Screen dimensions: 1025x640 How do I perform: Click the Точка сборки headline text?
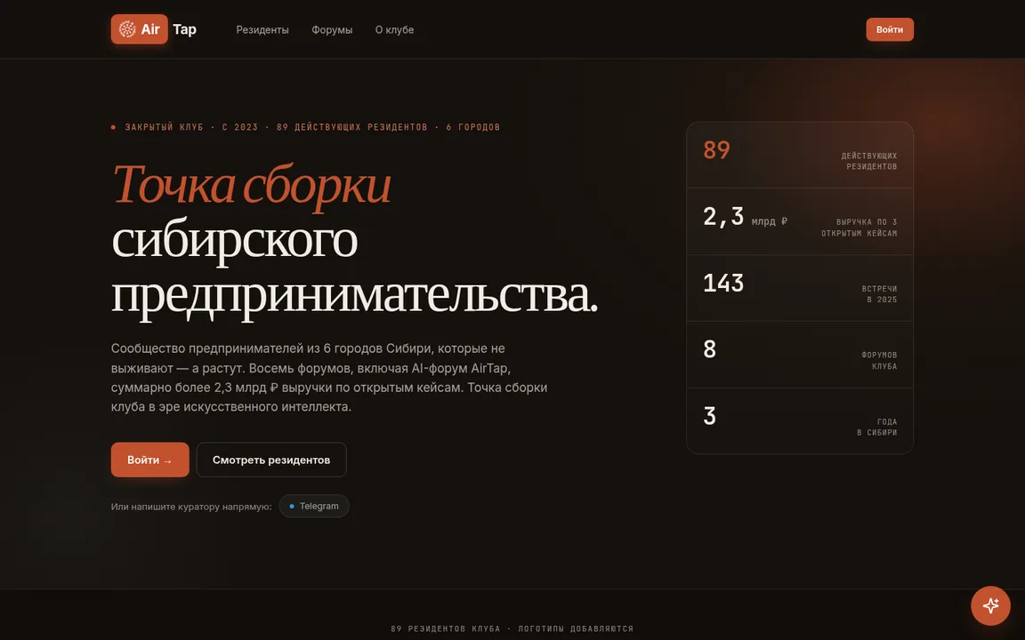(252, 185)
